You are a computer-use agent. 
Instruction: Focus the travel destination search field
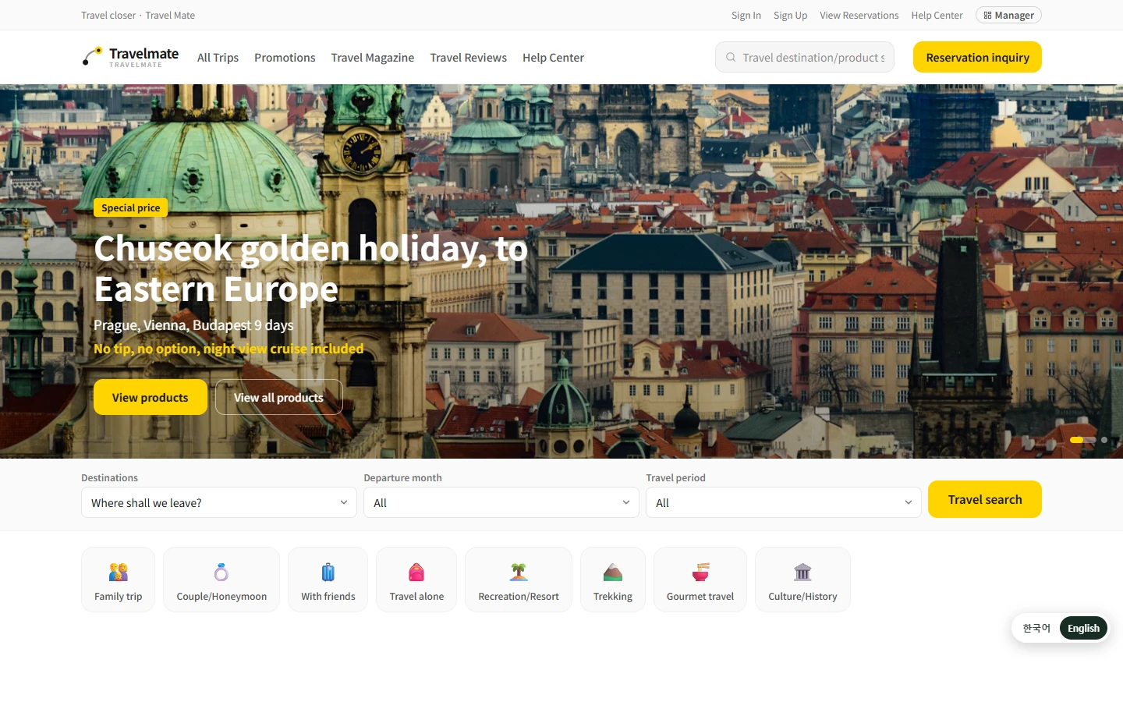tap(805, 57)
